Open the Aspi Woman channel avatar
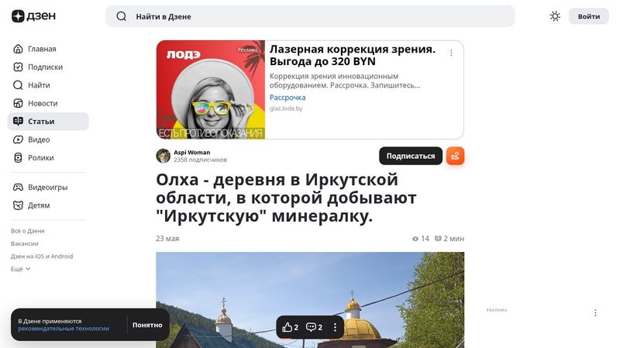620x348 pixels. [163, 156]
